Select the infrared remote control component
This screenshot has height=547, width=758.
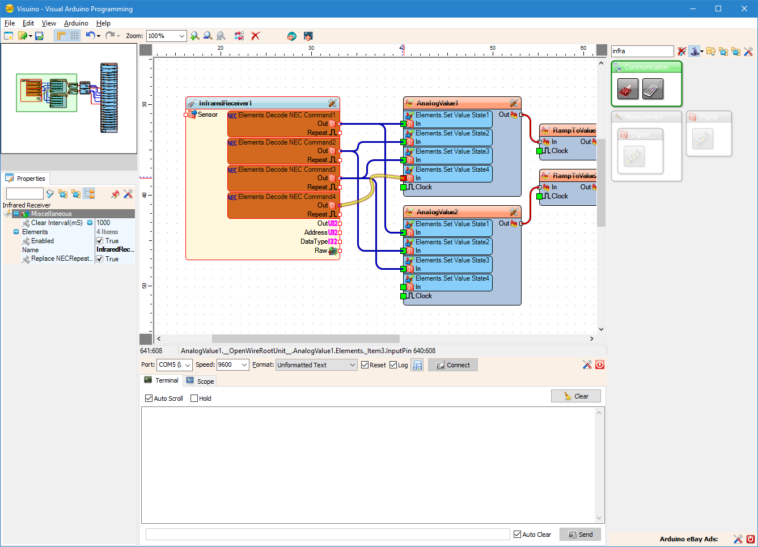(x=653, y=89)
